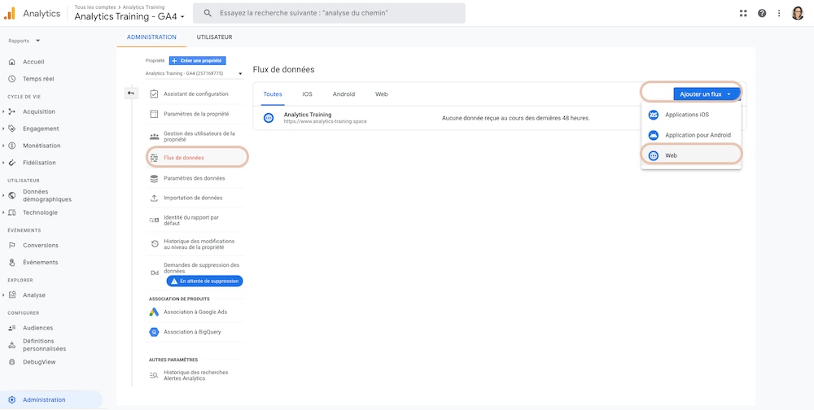This screenshot has height=410, width=814.
Task: Expand the Monétisation section arrow
Action: coord(3,146)
